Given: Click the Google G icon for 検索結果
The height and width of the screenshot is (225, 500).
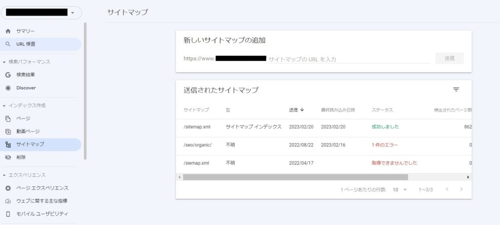Looking at the screenshot, I should pyautogui.click(x=8, y=75).
